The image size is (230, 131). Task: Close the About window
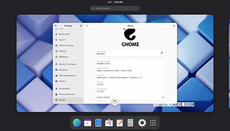[x=174, y=26]
